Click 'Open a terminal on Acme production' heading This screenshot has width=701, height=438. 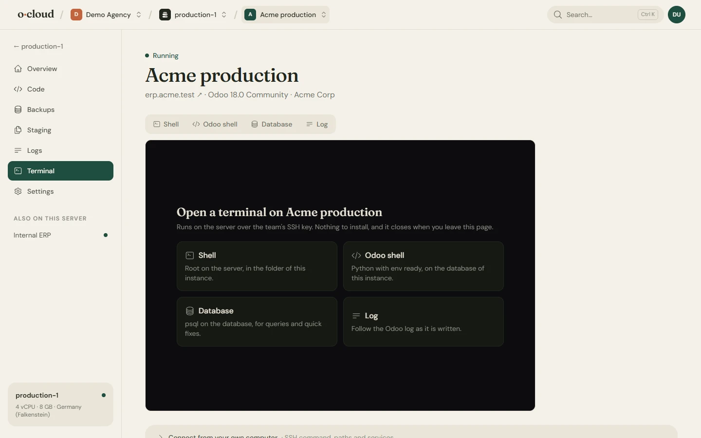tap(279, 212)
